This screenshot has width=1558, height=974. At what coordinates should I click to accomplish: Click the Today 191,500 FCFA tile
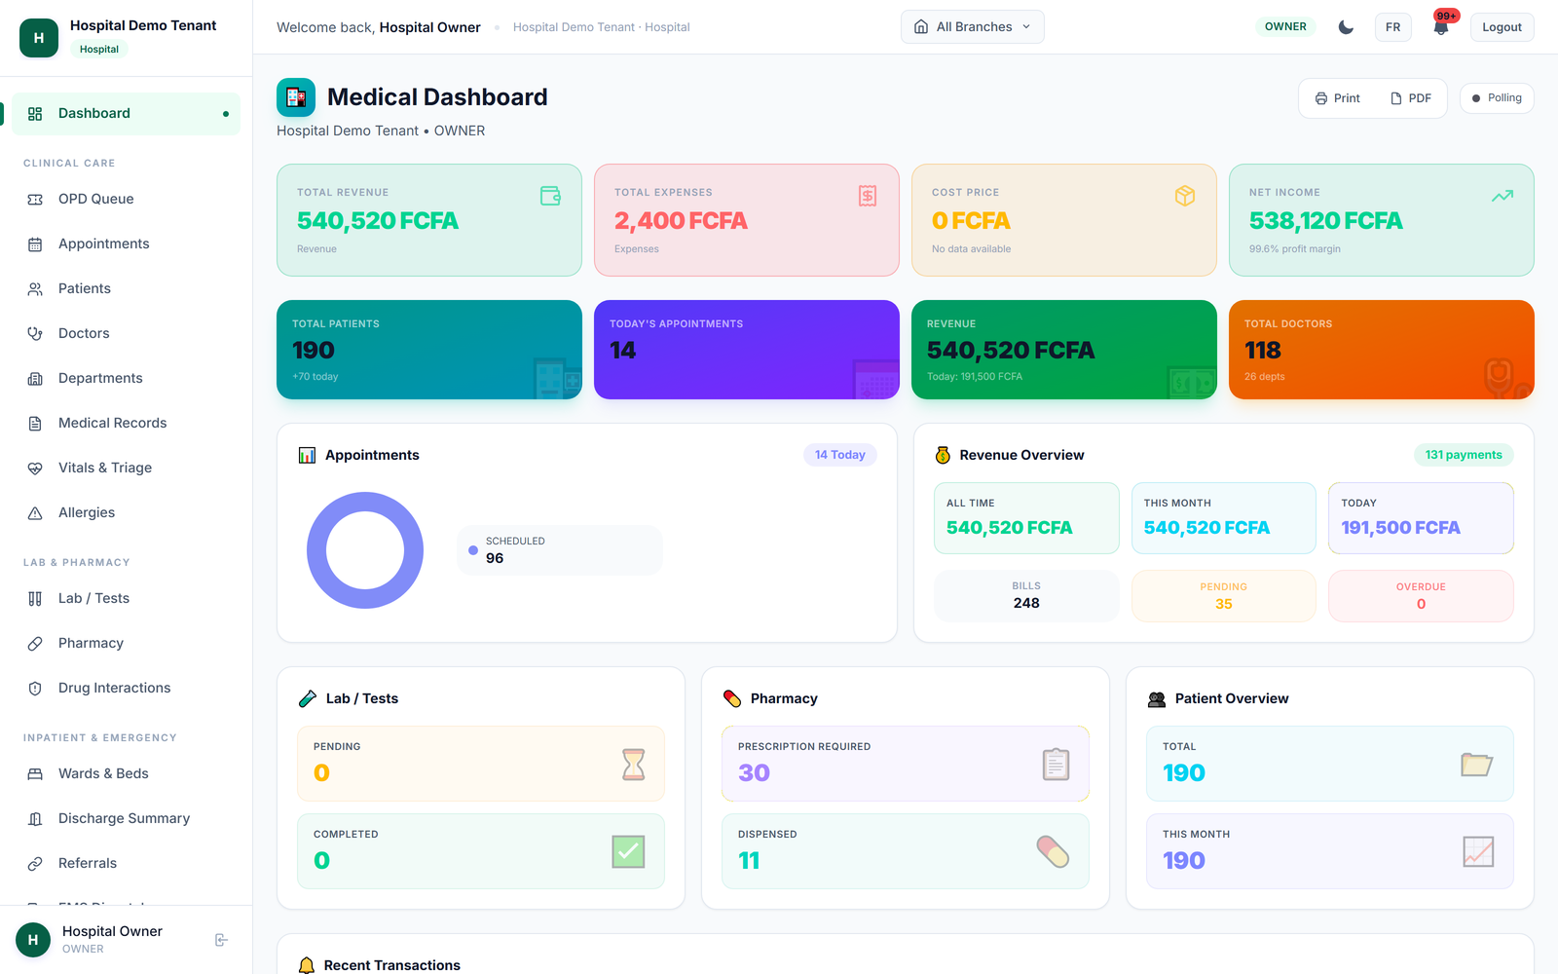[x=1421, y=518]
